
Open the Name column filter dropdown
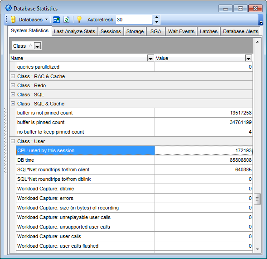[x=150, y=58]
